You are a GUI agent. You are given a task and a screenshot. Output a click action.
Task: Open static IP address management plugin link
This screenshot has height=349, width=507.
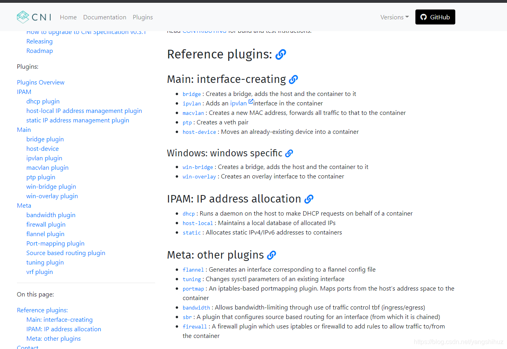(x=78, y=120)
